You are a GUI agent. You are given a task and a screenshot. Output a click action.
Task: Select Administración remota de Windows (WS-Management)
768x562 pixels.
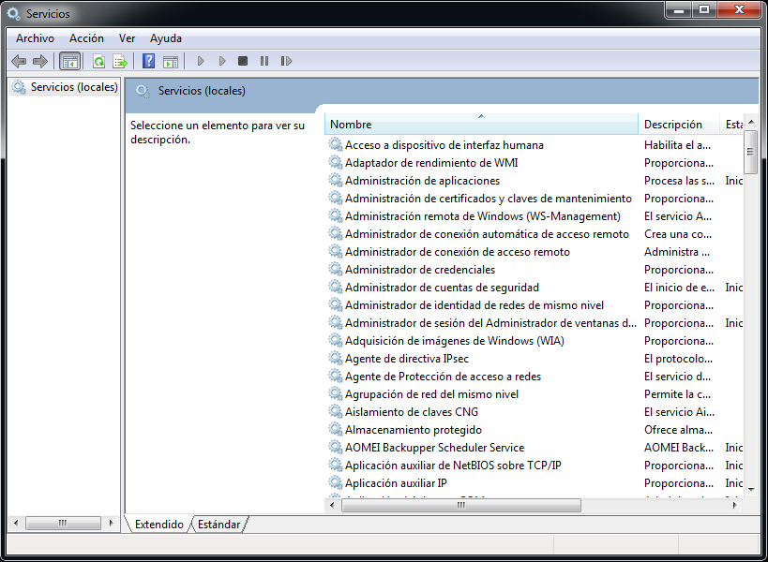482,216
